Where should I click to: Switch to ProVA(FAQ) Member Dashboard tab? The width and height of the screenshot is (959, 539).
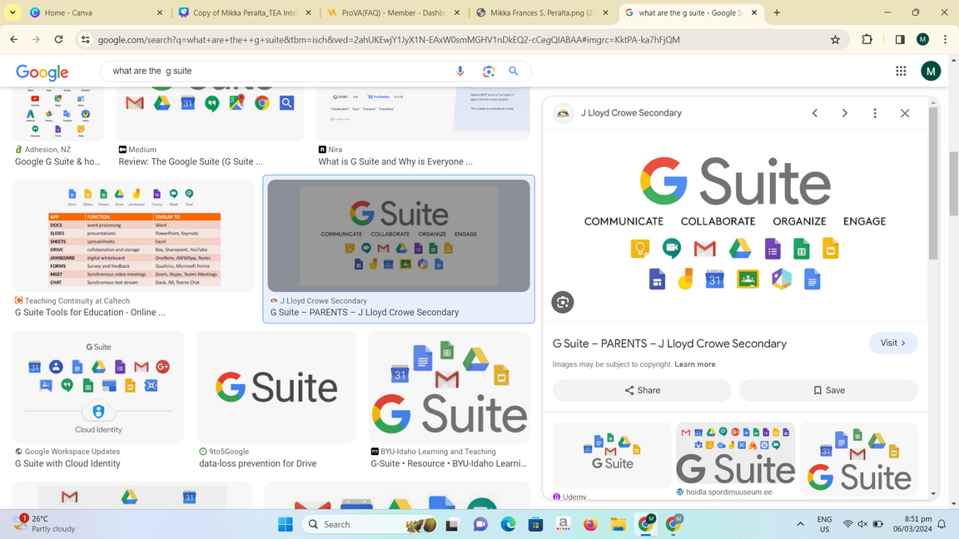pos(394,12)
